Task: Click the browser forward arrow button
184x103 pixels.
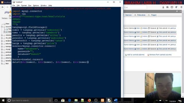Action: [7, 7]
